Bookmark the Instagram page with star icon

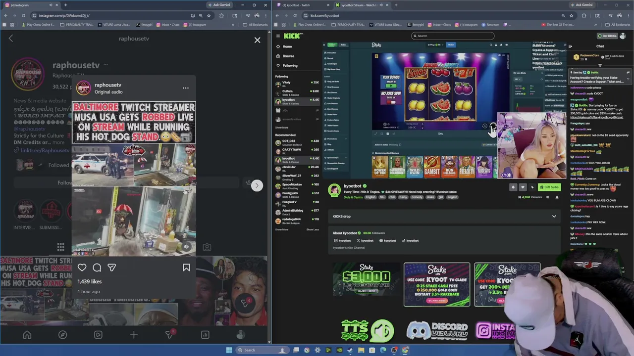click(x=209, y=15)
